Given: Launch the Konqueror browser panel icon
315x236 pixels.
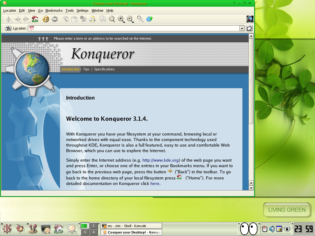Looking at the screenshot, I should [71, 229].
